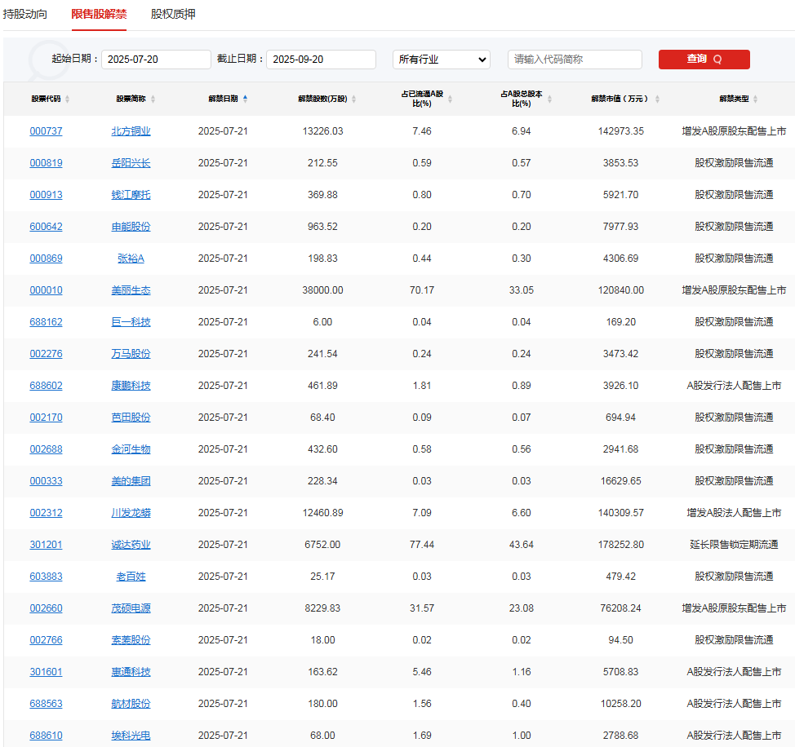Sort by 解禁股数(万股) column
The width and height of the screenshot is (795, 747).
point(356,98)
